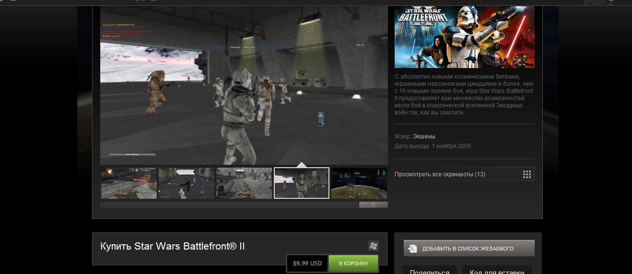
Task: Click the green В корзину button
Action: (x=353, y=263)
